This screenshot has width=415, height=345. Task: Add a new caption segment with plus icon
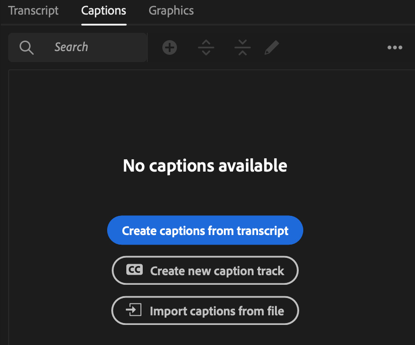(x=170, y=47)
